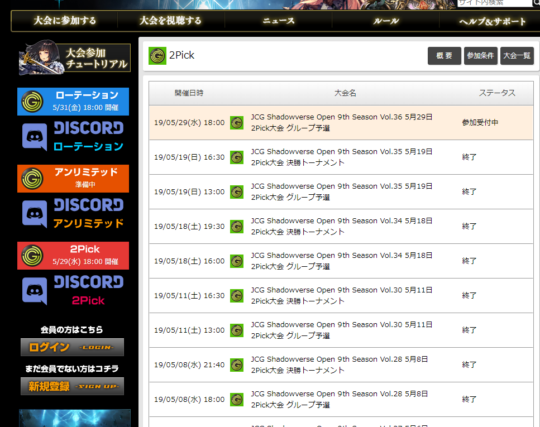540x427 pixels.
Task: Click the 会員の方はこちら label
Action: click(x=71, y=330)
